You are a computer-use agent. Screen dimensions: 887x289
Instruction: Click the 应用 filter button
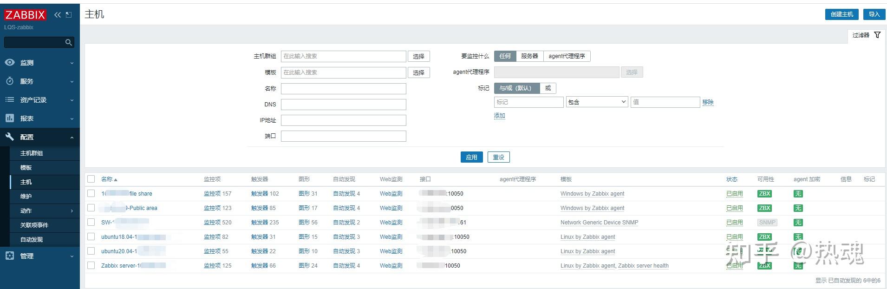(x=471, y=157)
